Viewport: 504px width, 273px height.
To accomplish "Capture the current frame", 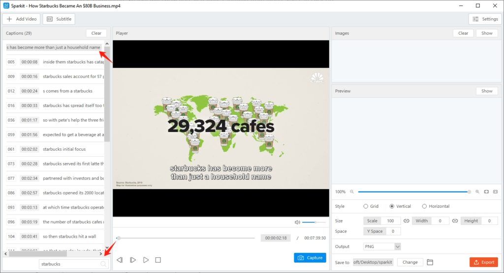I will [x=310, y=258].
